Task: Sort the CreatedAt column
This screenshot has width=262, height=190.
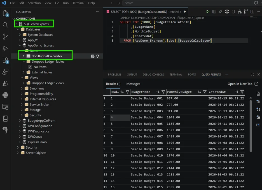Action: click(x=237, y=92)
